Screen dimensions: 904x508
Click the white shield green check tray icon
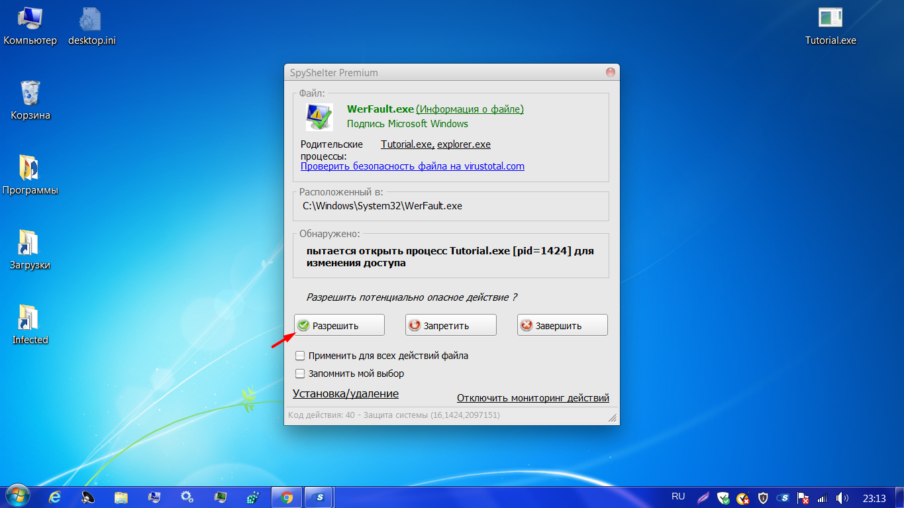pos(723,497)
